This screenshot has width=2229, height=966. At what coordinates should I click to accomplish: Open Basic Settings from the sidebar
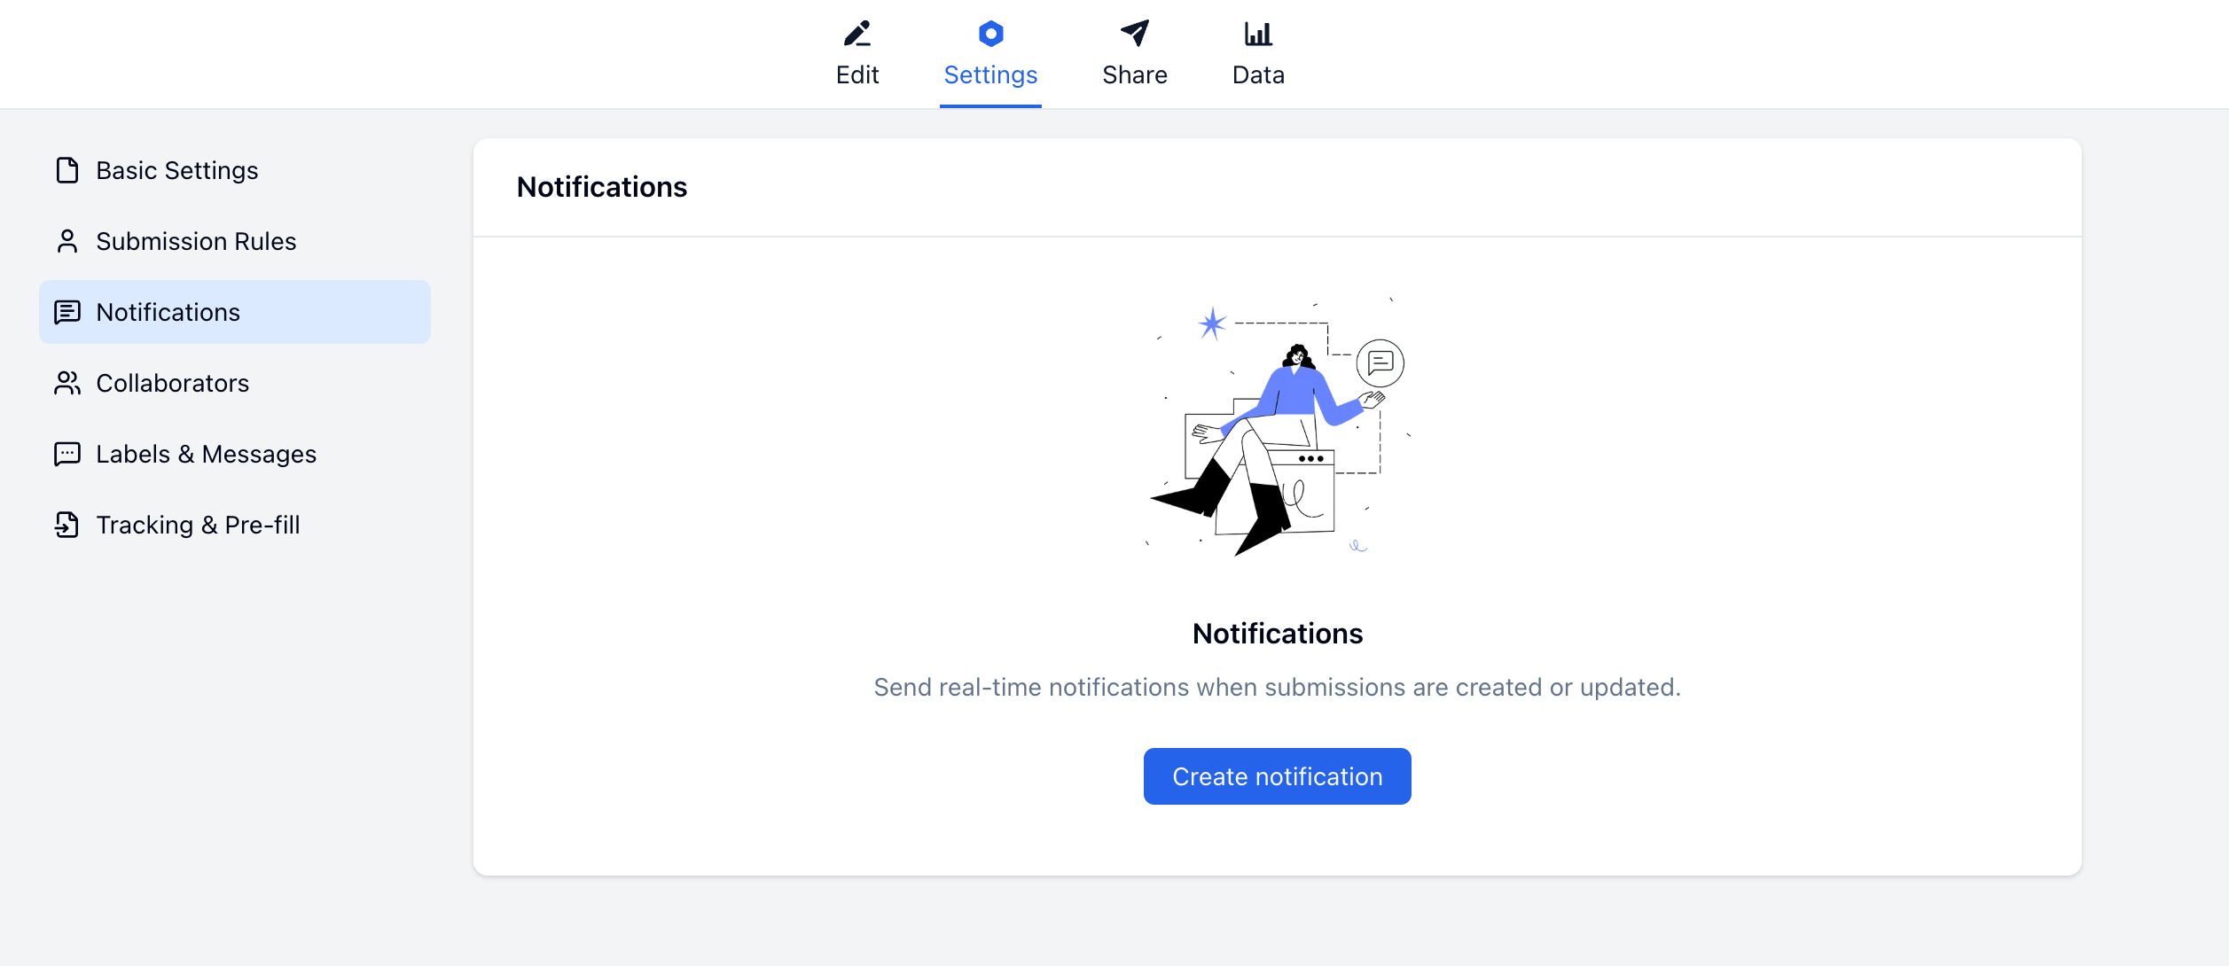tap(176, 170)
